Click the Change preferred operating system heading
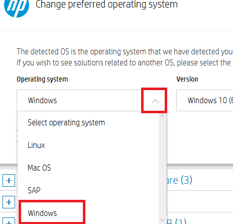The height and width of the screenshot is (224, 233). pyautogui.click(x=106, y=5)
